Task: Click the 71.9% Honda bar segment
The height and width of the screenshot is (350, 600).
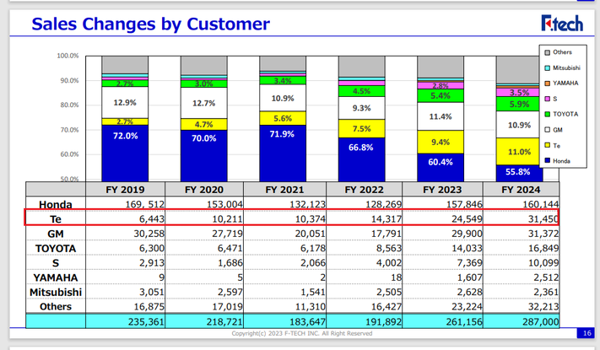Action: coord(283,153)
